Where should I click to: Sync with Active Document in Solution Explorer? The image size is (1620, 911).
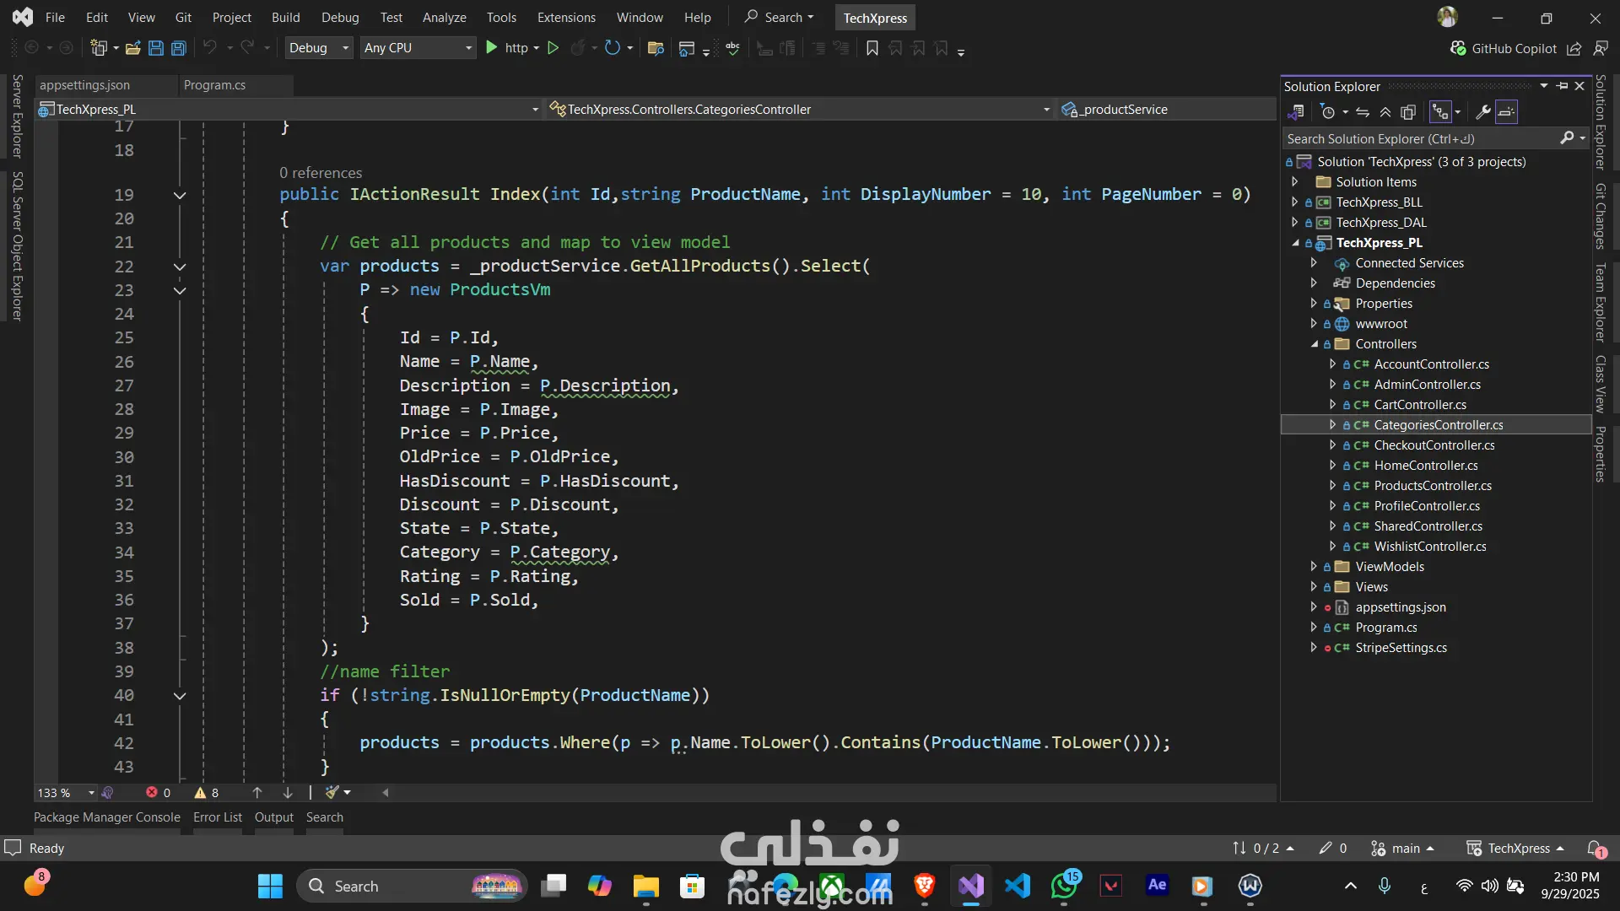(x=1363, y=112)
